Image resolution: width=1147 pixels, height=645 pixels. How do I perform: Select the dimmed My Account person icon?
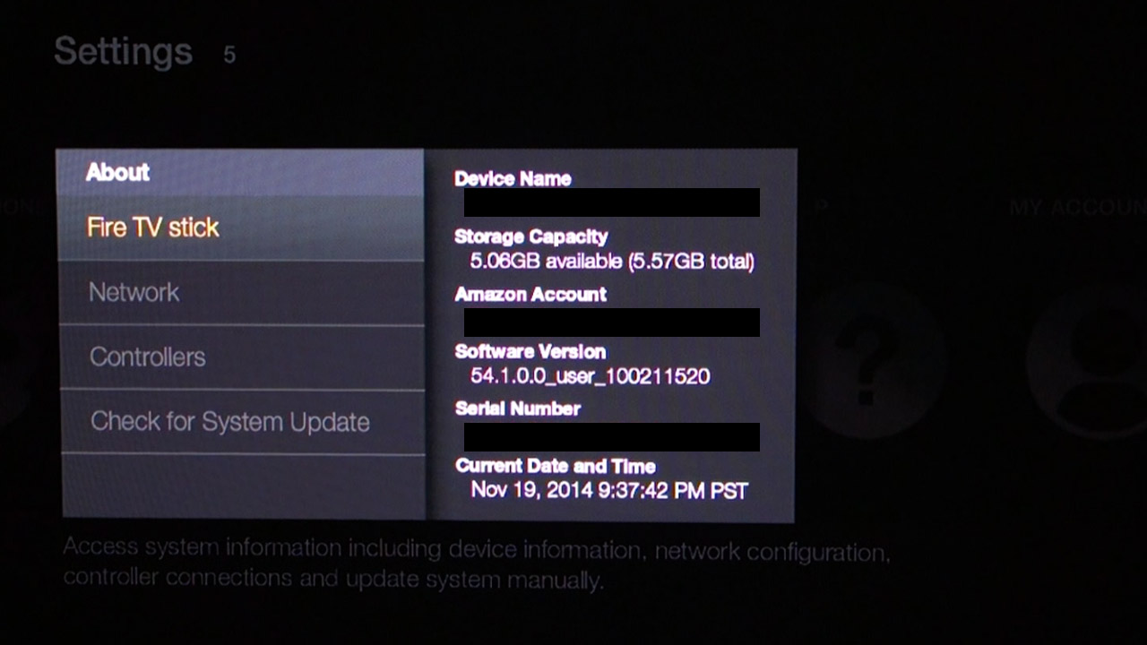pyautogui.click(x=1087, y=361)
